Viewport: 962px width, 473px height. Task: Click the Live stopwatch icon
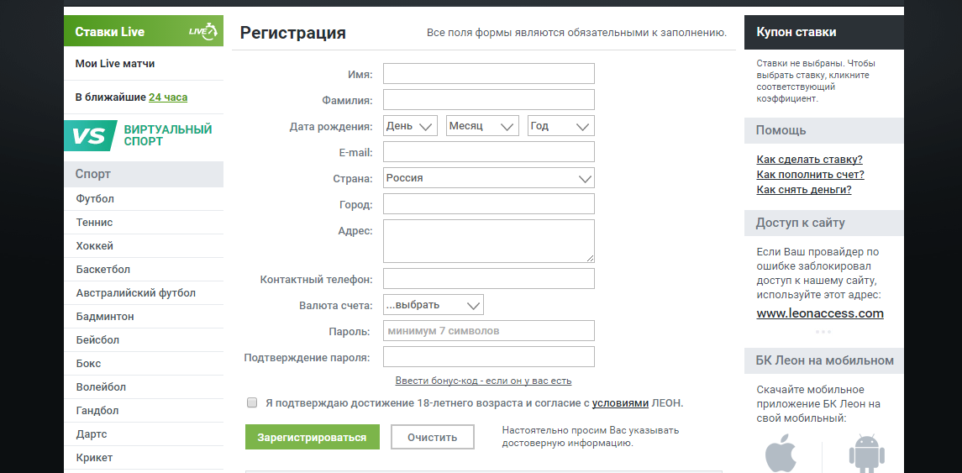203,31
